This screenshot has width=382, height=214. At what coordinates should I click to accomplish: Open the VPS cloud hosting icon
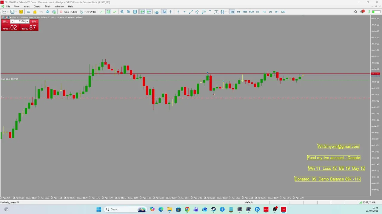tap(47, 12)
